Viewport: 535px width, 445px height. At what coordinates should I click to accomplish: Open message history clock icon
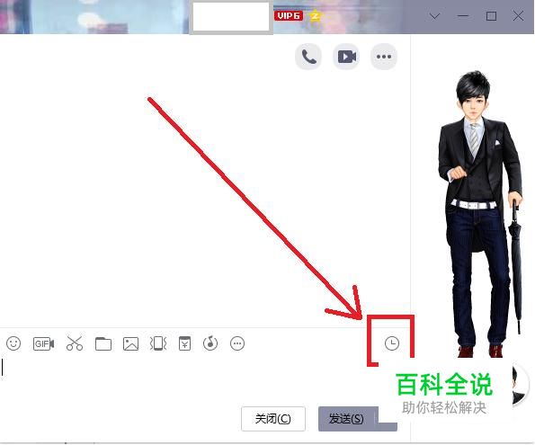tap(392, 343)
